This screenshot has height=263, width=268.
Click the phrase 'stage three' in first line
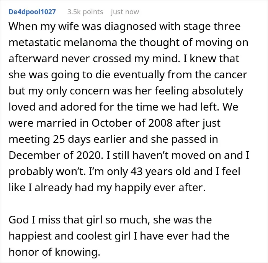[212, 26]
